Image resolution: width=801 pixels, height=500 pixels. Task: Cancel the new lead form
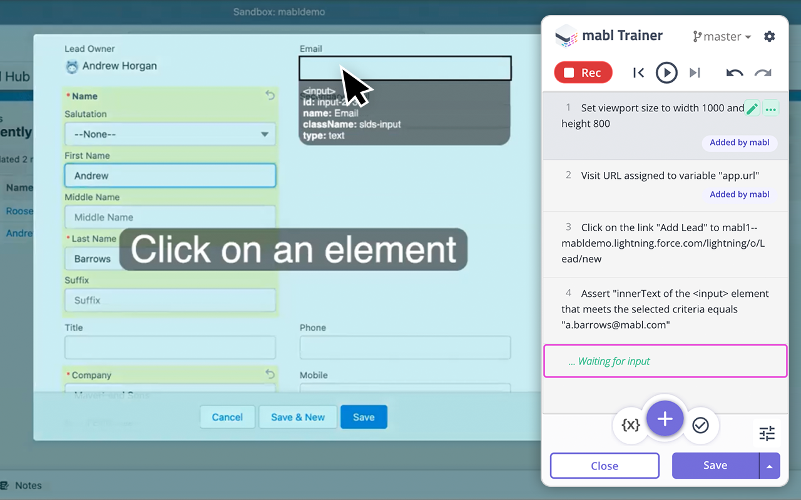[x=227, y=417]
